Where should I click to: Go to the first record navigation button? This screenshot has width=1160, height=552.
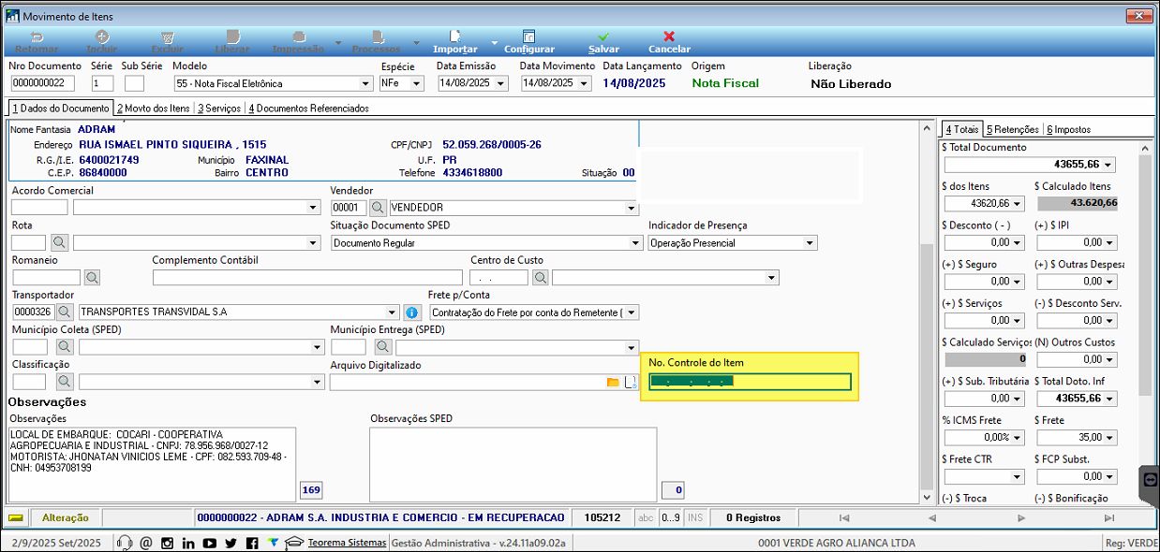844,517
